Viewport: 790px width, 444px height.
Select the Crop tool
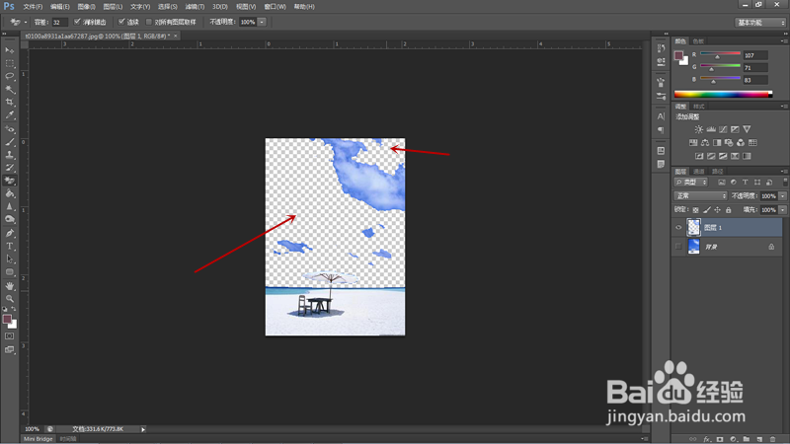click(x=10, y=103)
